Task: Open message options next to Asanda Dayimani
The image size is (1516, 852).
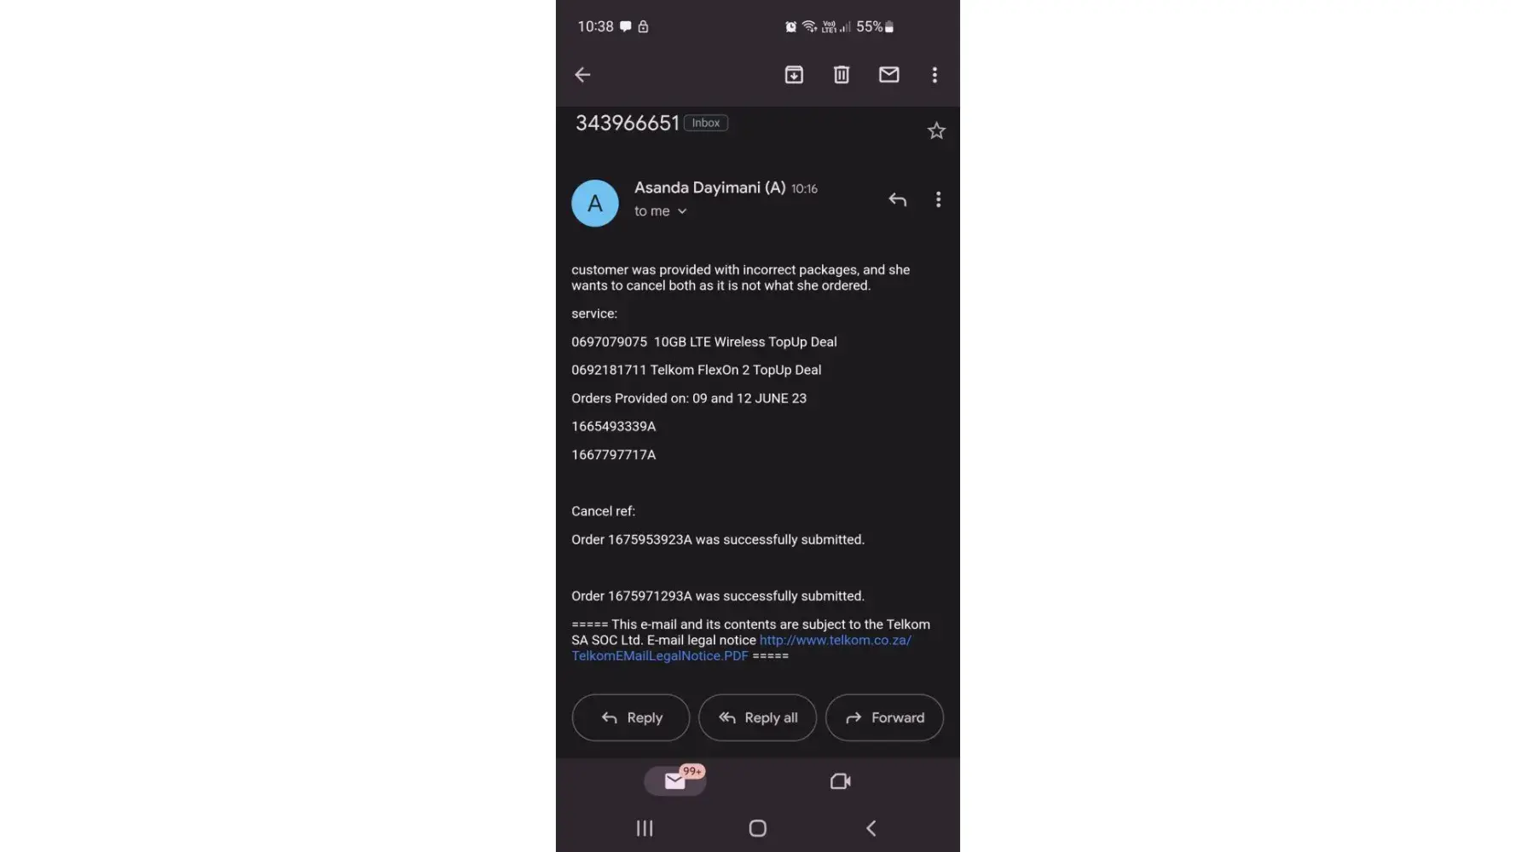Action: pyautogui.click(x=938, y=199)
